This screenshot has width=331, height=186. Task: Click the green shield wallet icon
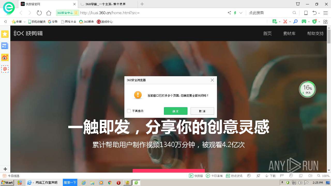pyautogui.click(x=314, y=22)
